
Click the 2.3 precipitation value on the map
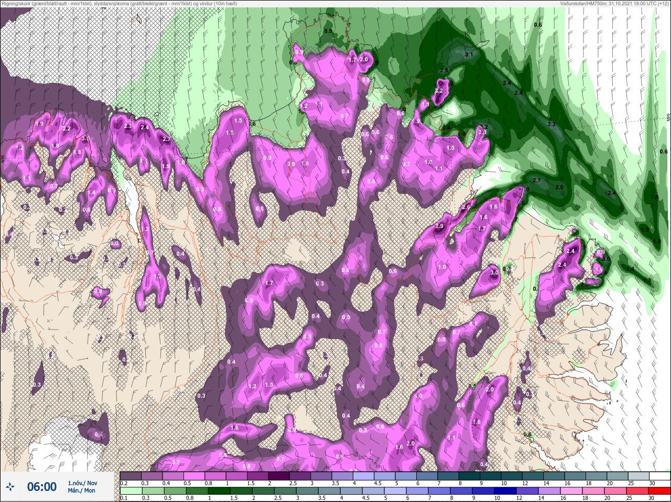pyautogui.click(x=128, y=126)
